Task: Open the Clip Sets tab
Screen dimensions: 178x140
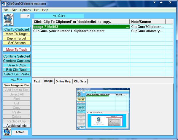Action: coord(80,81)
